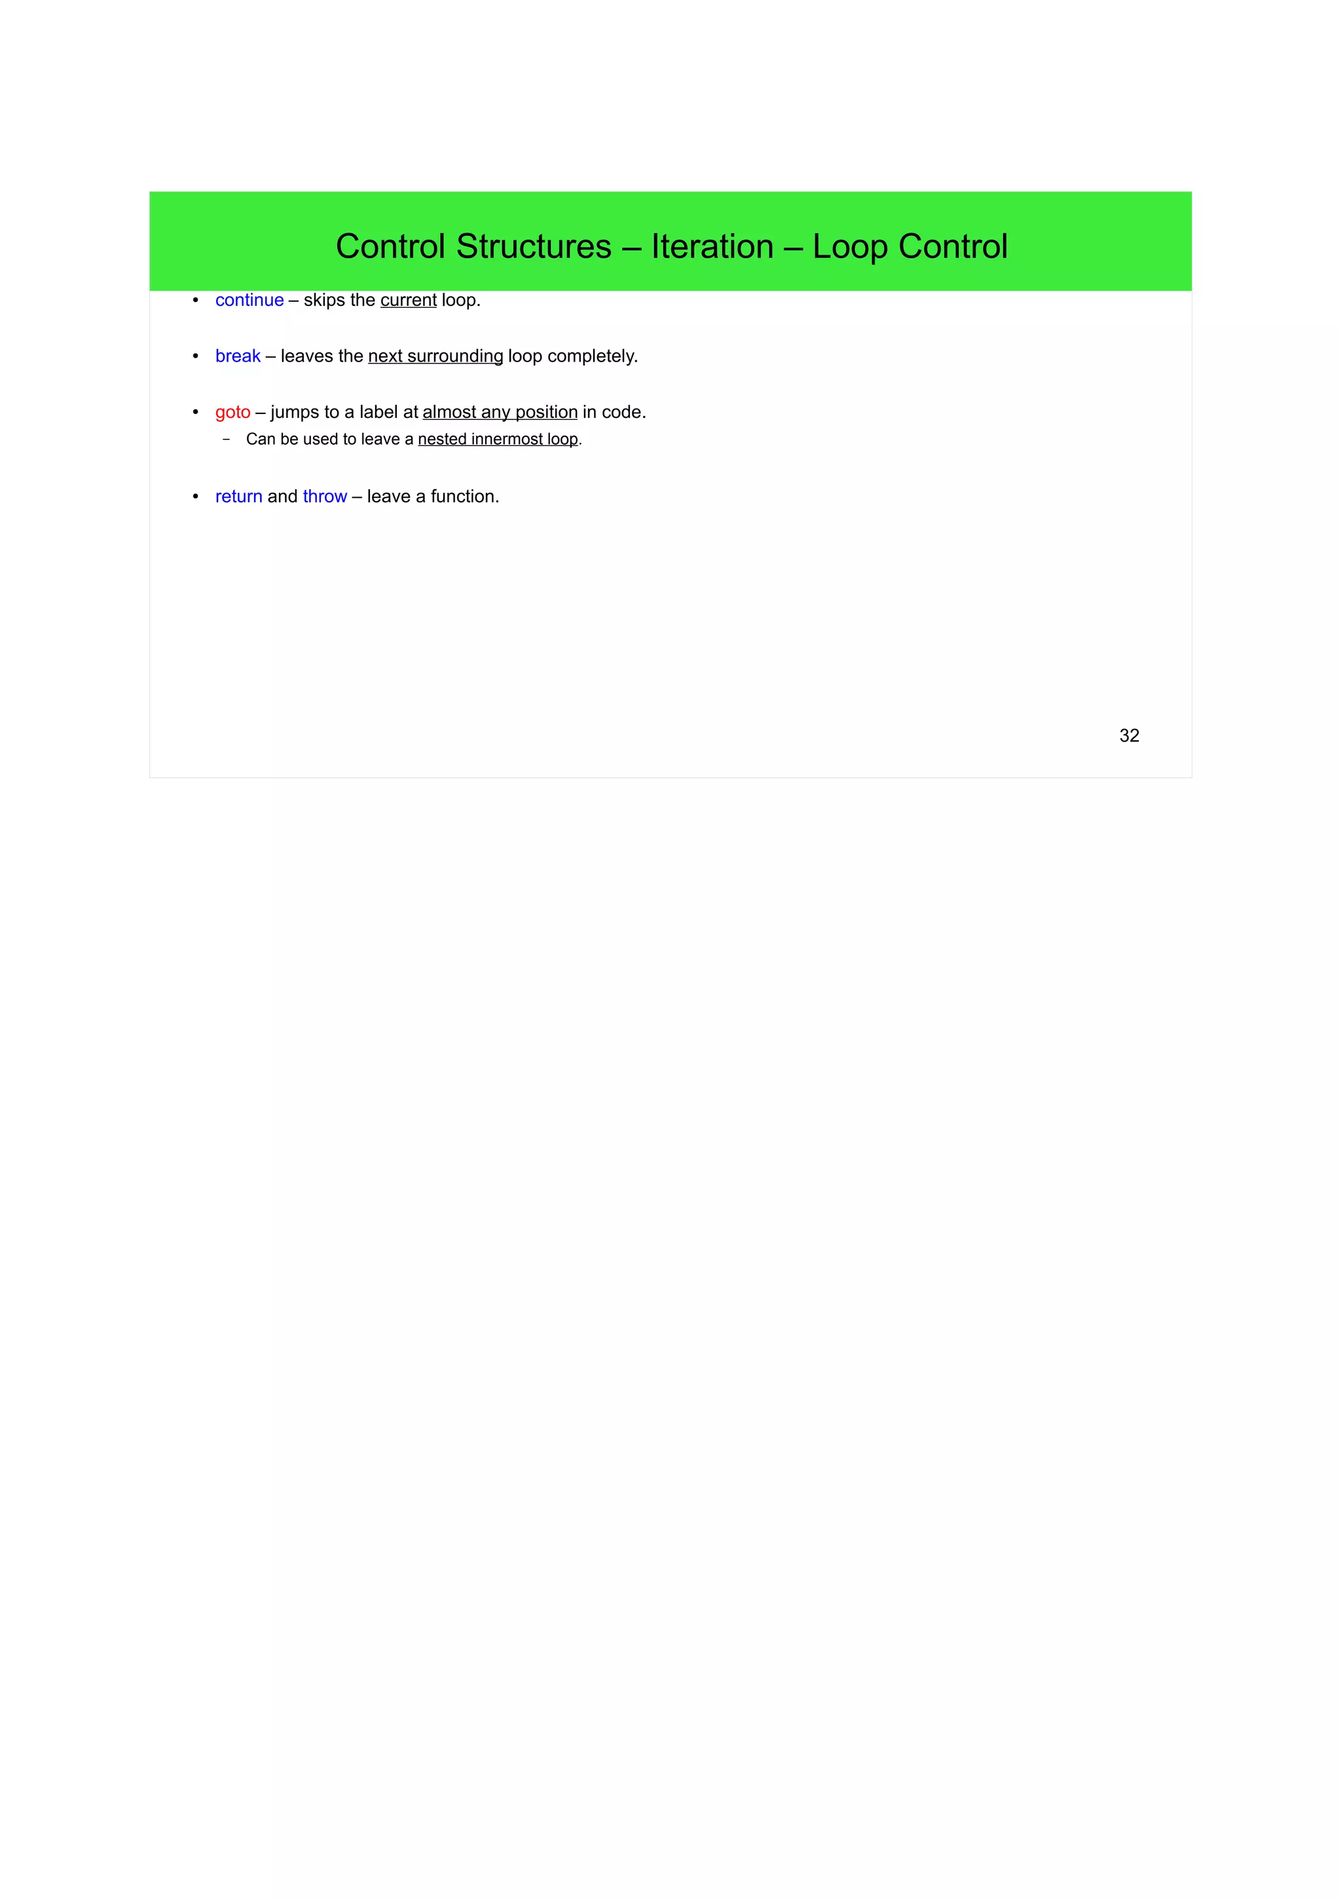The width and height of the screenshot is (1341, 1898).
Task: Click the words 'leave a function.'
Action: coord(433,497)
